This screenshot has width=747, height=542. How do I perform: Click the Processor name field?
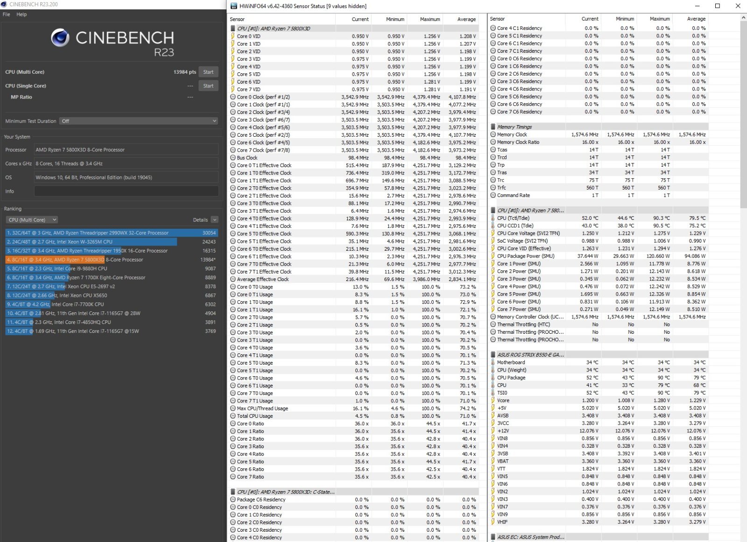[126, 150]
